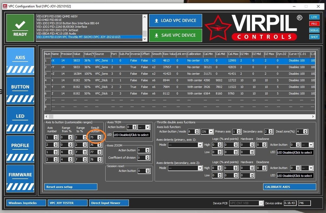Click the Precision column header
The height and width of the screenshot is (213, 326).
(x=66, y=54)
